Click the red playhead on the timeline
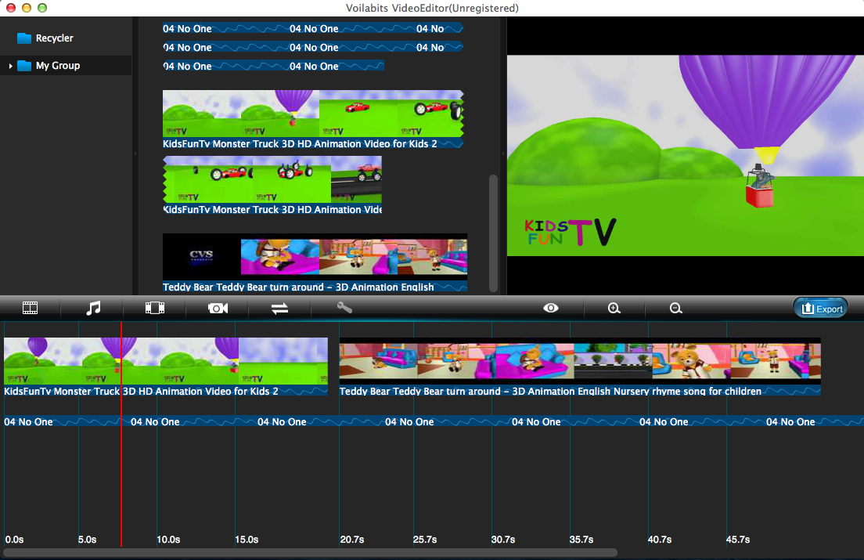Screen dimensions: 864x560 point(121,434)
